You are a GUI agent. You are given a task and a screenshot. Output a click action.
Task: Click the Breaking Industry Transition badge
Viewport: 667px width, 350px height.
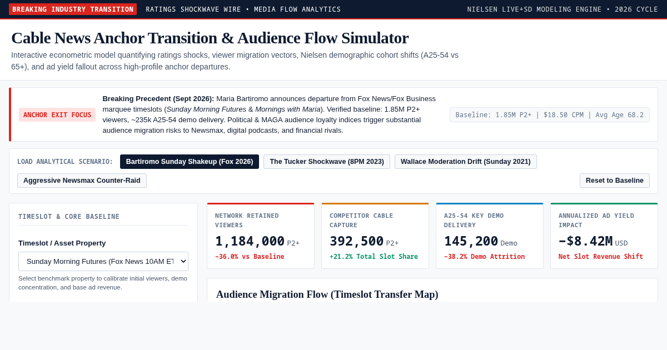(73, 9)
